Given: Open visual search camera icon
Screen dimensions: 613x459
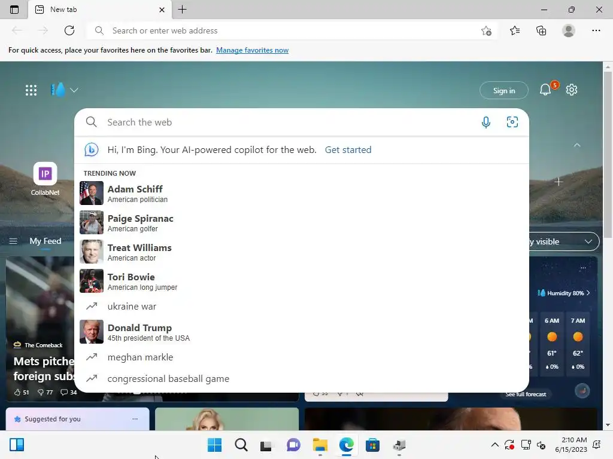Looking at the screenshot, I should pyautogui.click(x=512, y=122).
